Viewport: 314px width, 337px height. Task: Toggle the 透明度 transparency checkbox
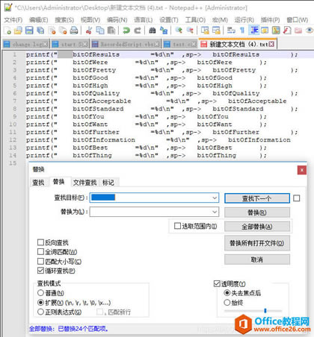pos(217,284)
